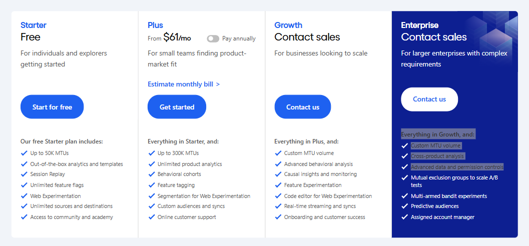
Task: Click the Get started button
Action: [x=177, y=107]
